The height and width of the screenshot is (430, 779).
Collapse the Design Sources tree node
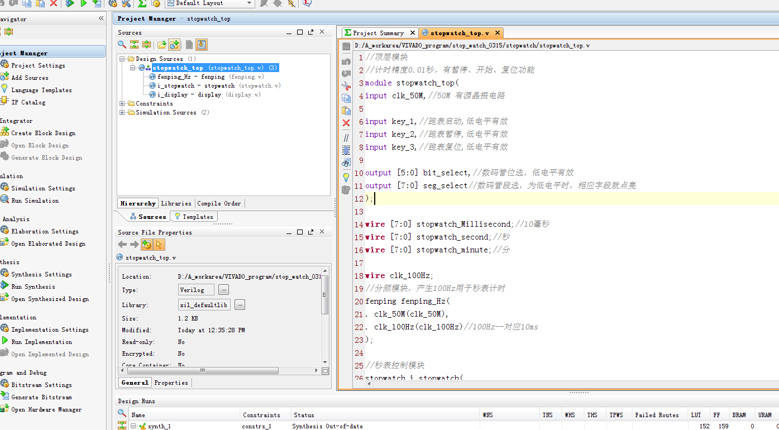click(122, 59)
